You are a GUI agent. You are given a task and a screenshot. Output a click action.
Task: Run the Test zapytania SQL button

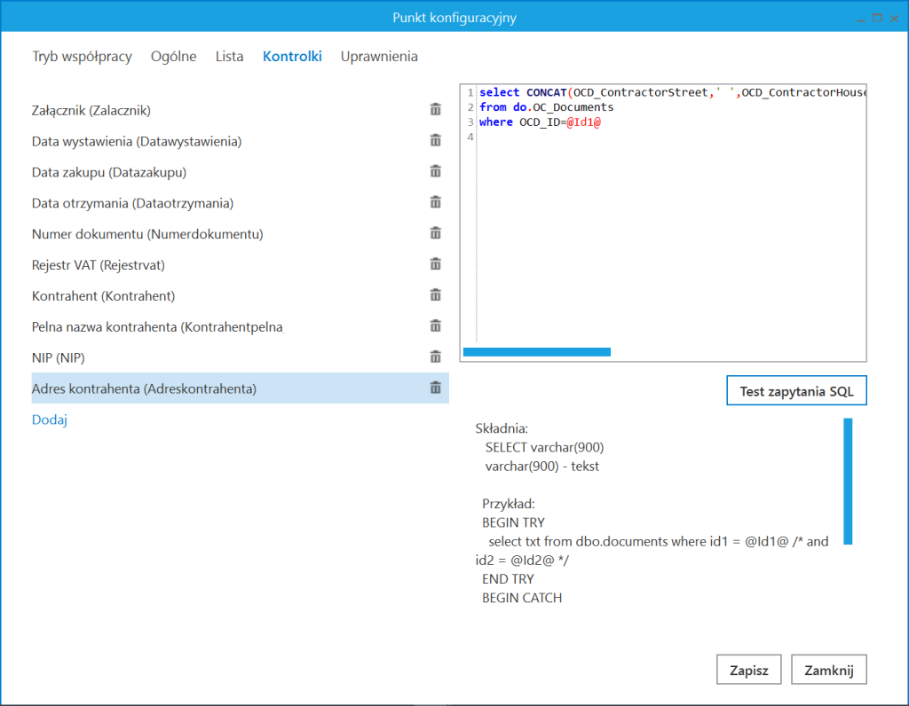[795, 390]
